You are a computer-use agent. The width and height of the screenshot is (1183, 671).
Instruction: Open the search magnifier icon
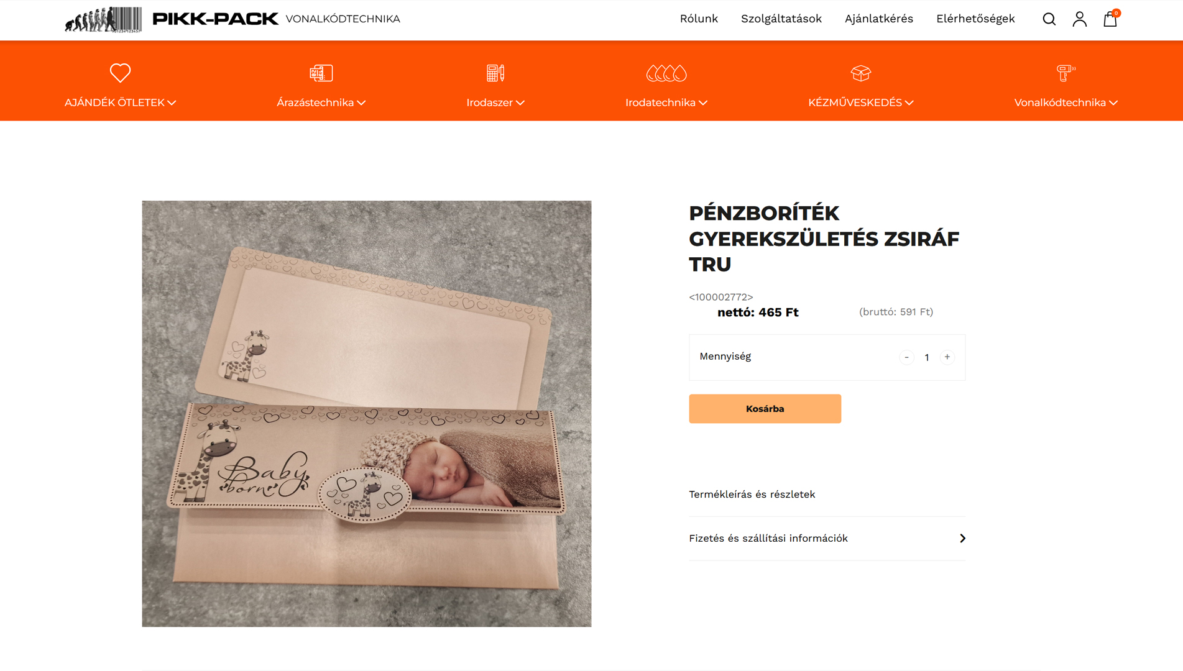pyautogui.click(x=1049, y=19)
